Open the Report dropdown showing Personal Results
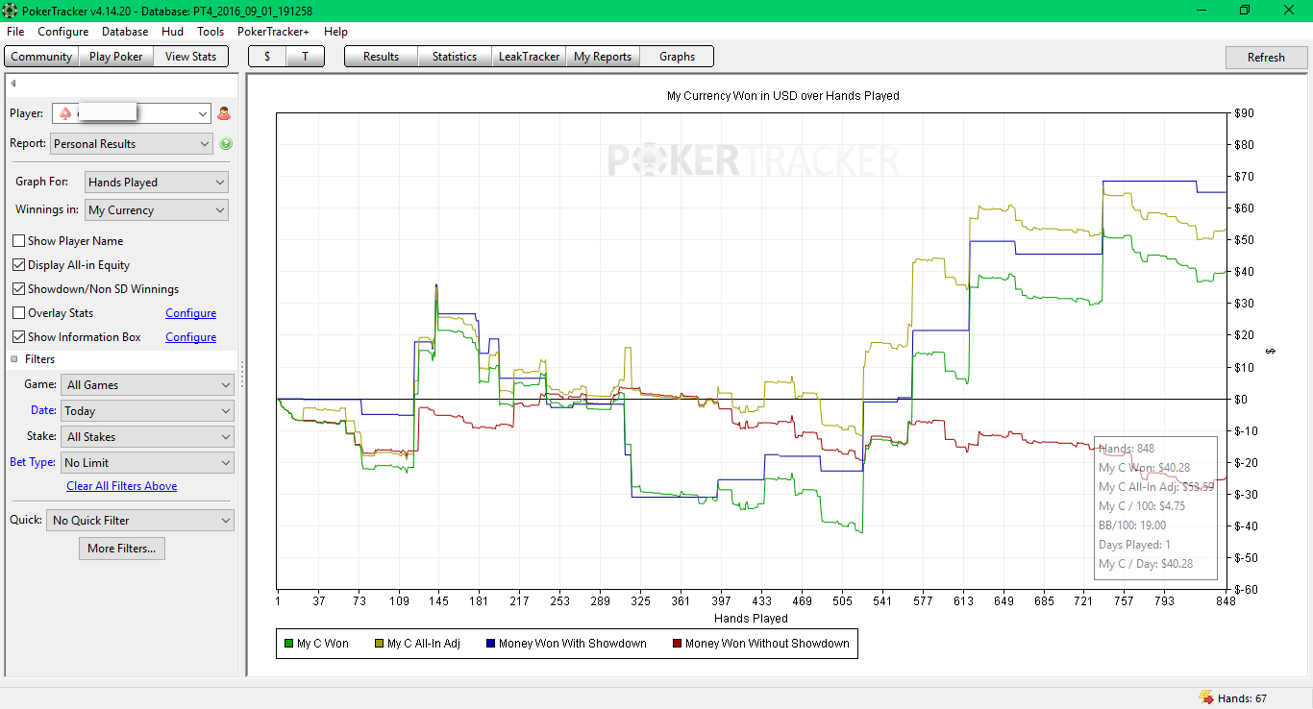Viewport: 1313px width, 709px height. coord(131,144)
